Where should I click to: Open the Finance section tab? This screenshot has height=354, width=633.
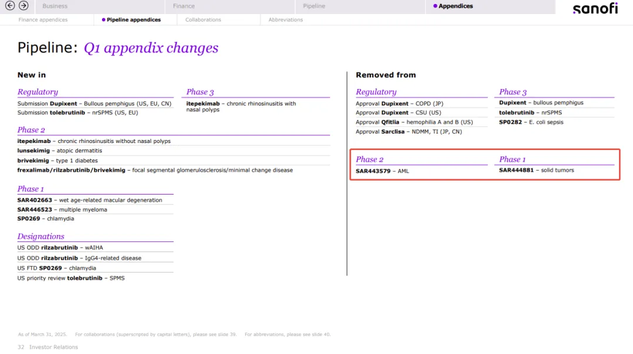point(230,6)
